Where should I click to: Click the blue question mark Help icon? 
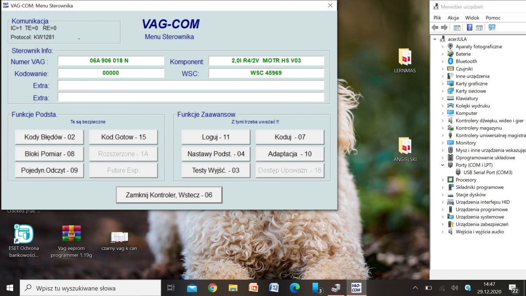point(469,27)
